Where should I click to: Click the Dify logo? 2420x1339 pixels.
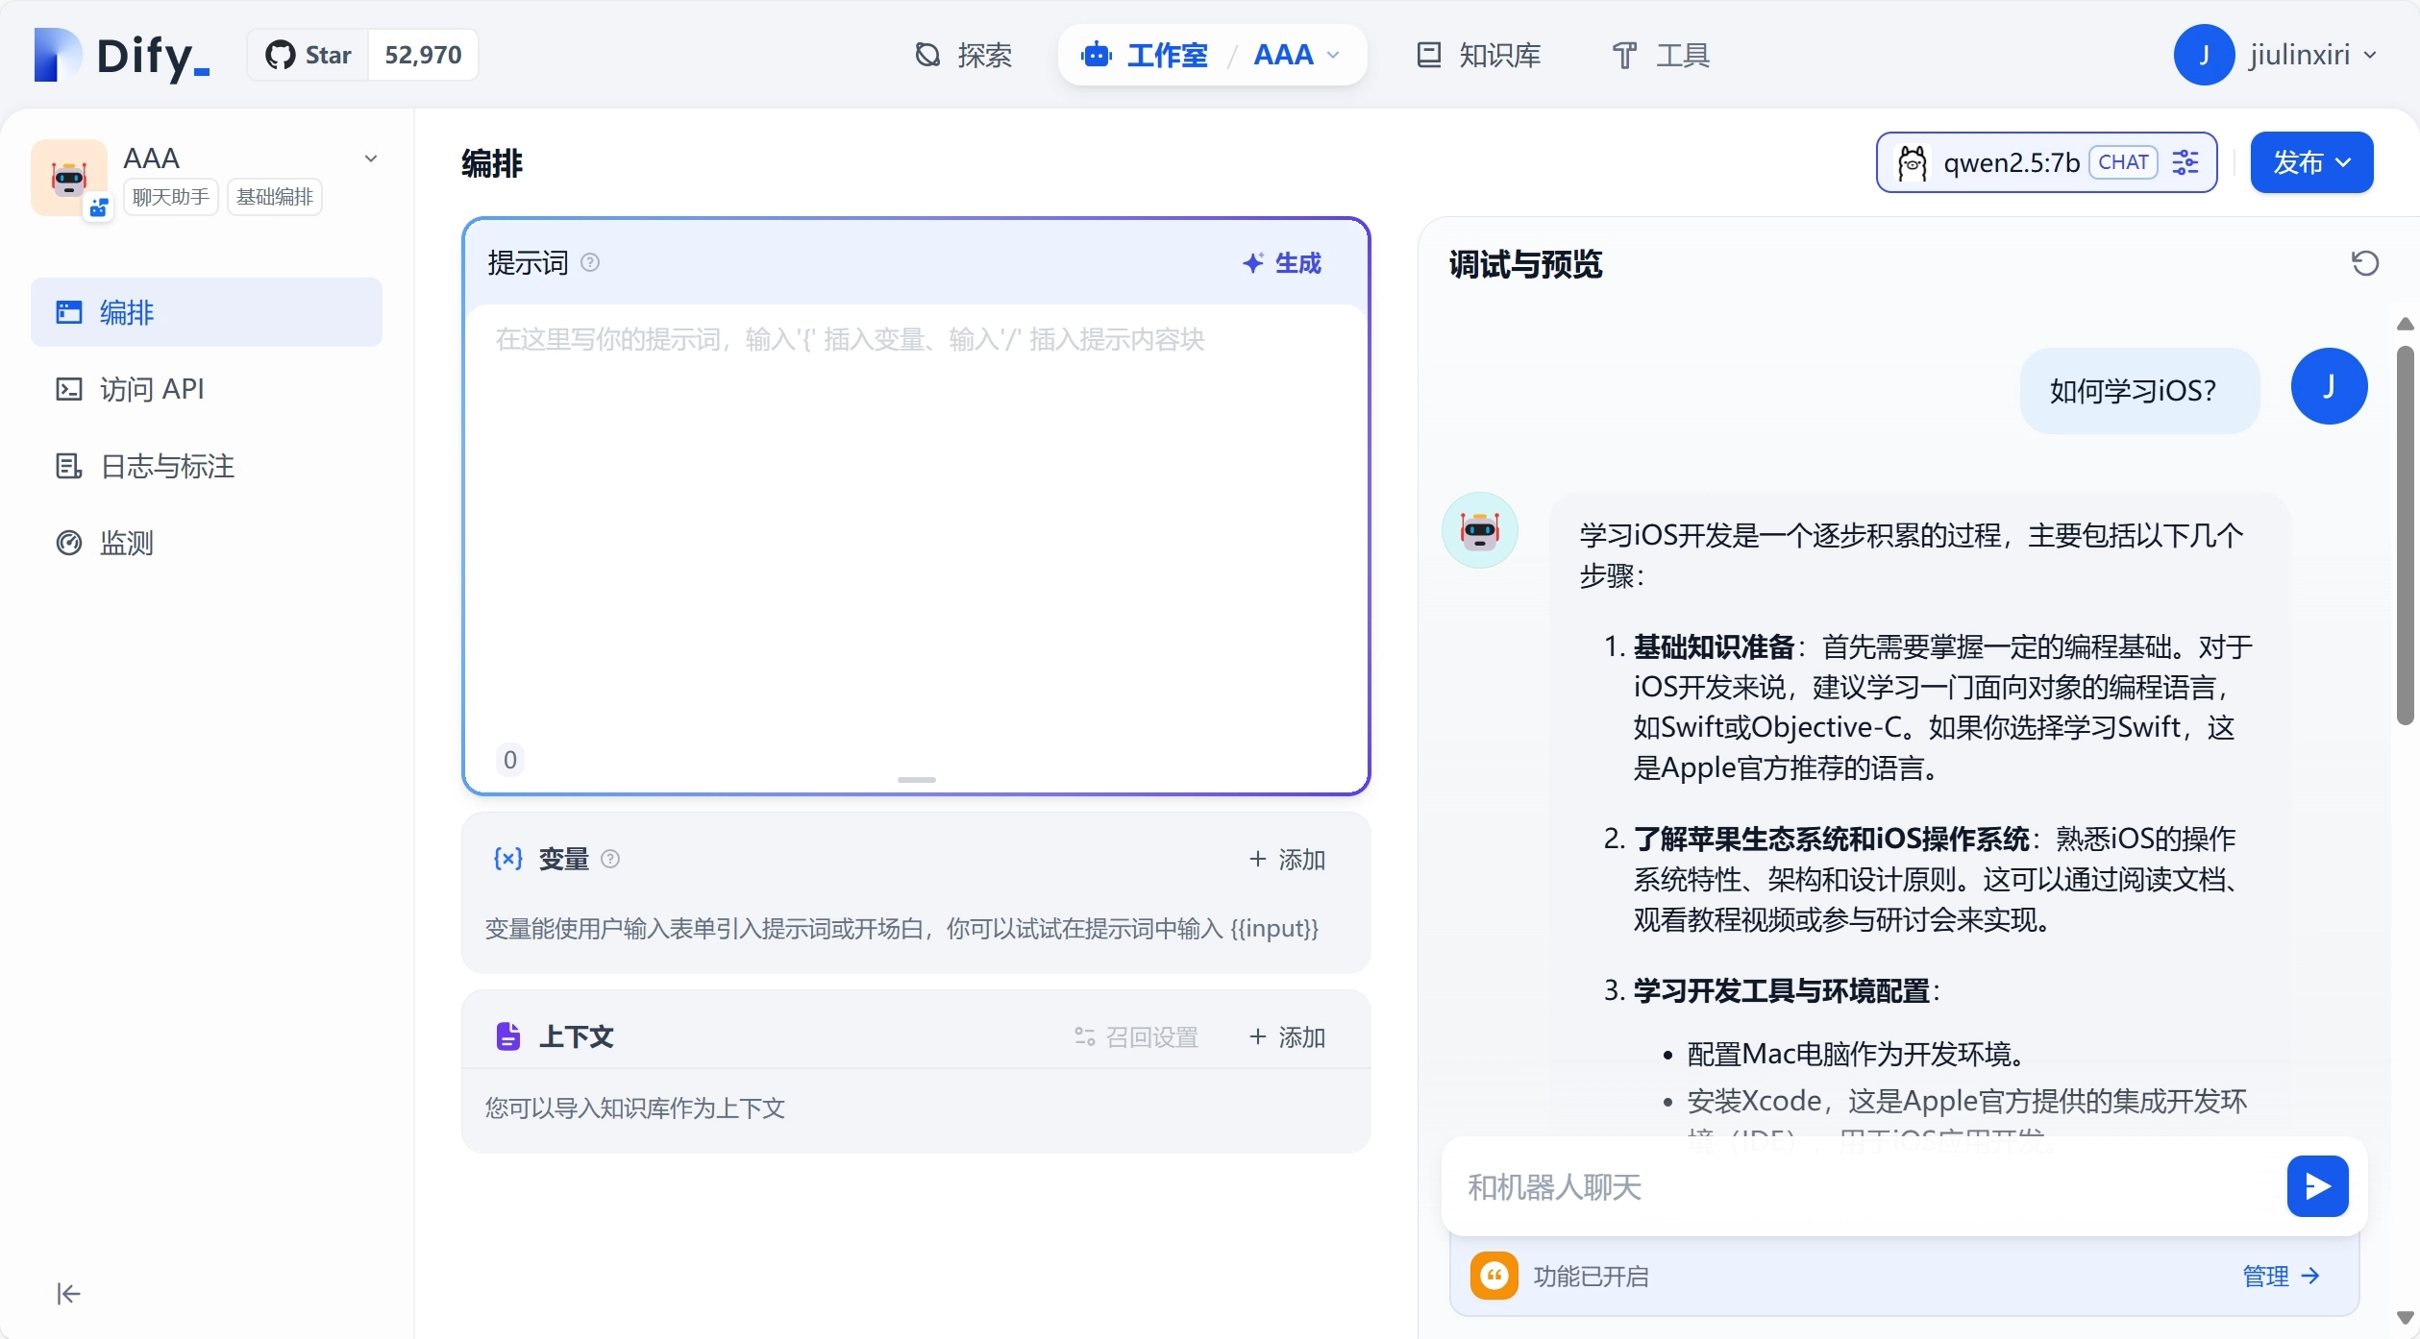click(x=122, y=55)
